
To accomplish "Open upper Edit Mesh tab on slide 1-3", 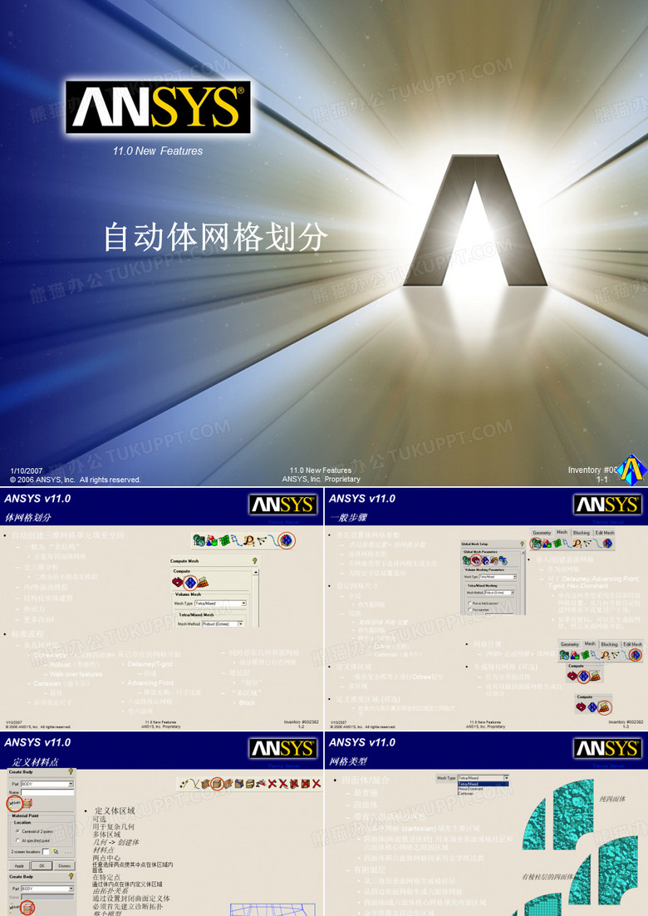I will click(x=605, y=533).
